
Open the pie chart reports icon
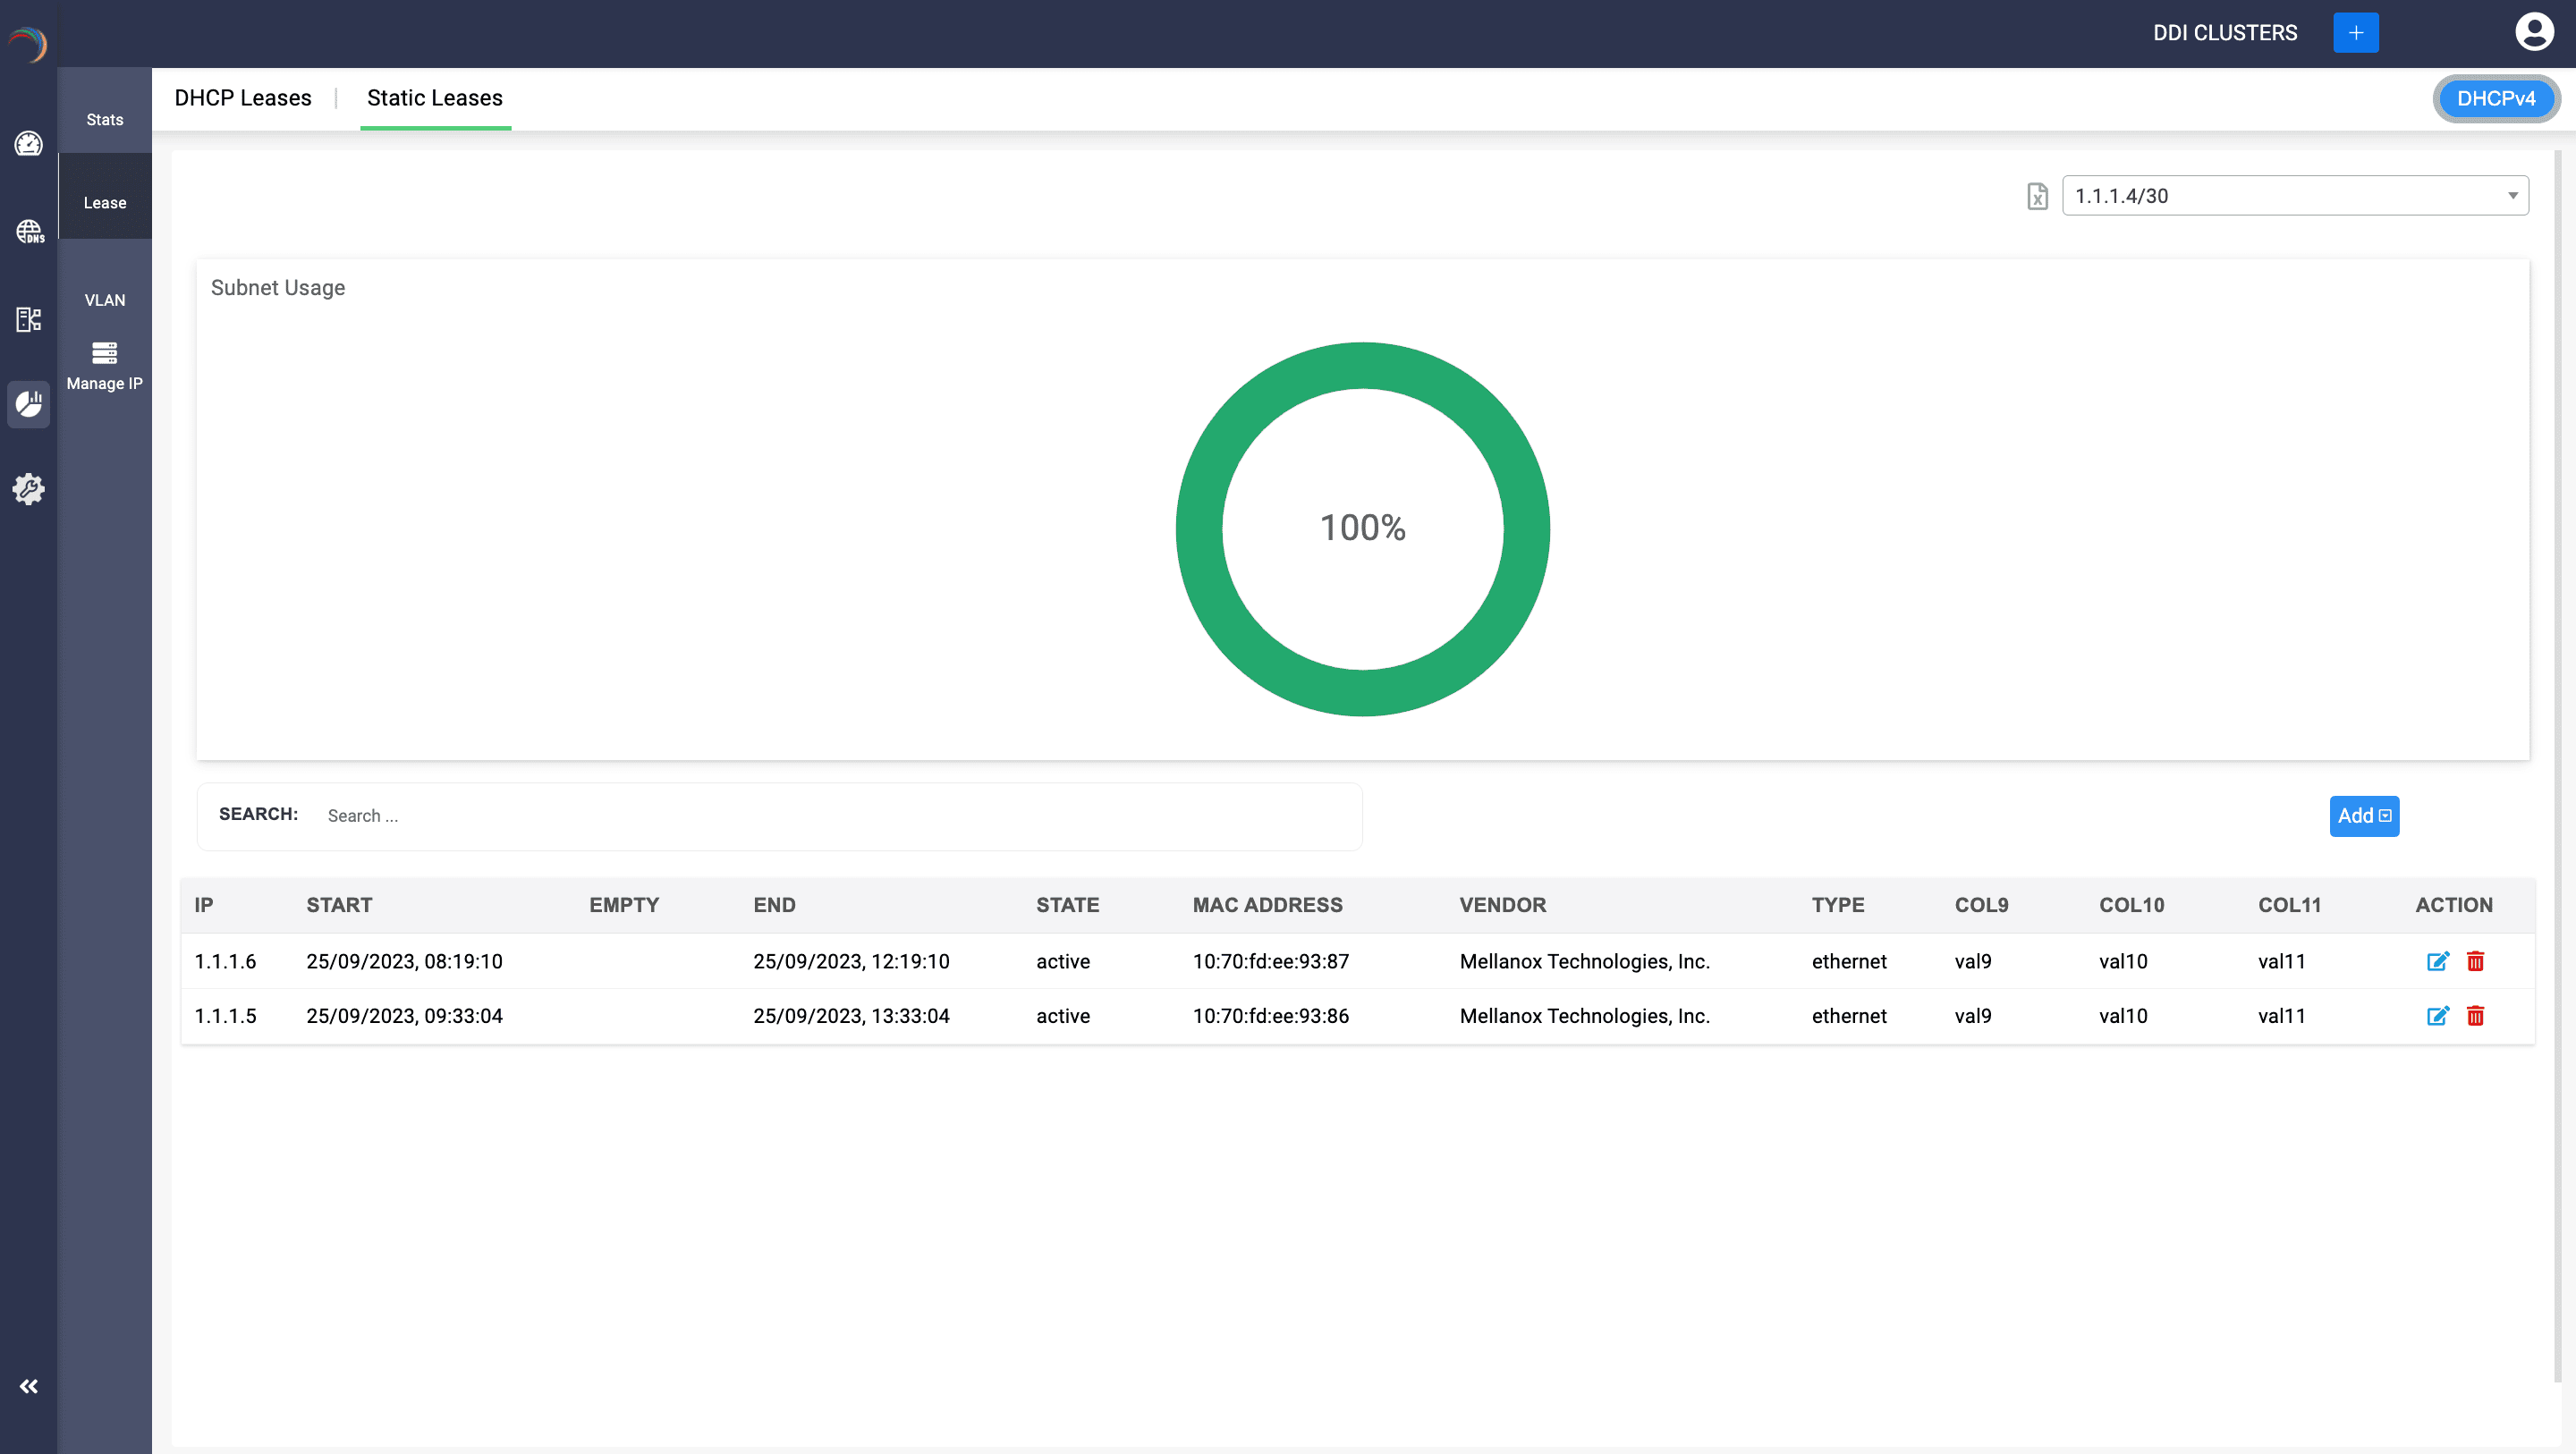click(28, 404)
